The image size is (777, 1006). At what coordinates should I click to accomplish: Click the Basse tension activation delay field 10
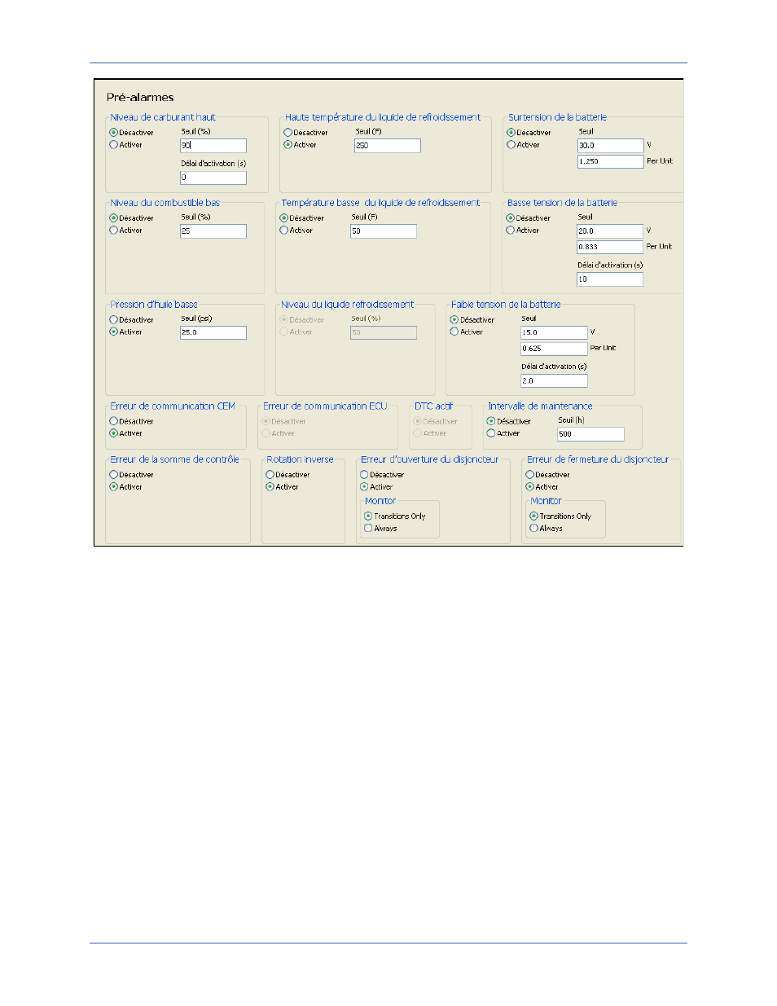click(610, 279)
